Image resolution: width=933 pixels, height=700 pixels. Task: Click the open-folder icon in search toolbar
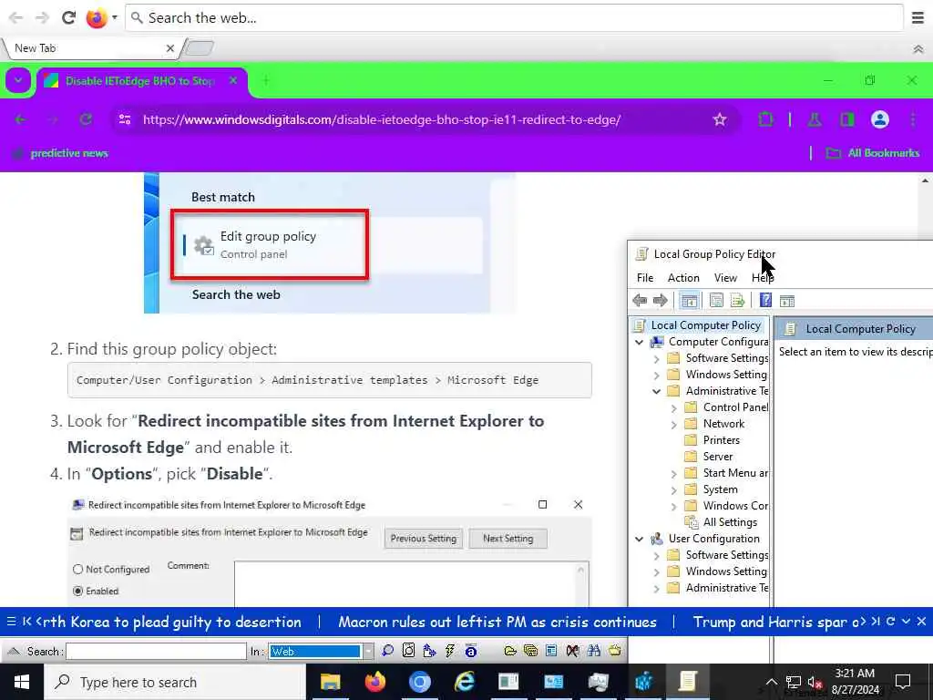tap(510, 651)
